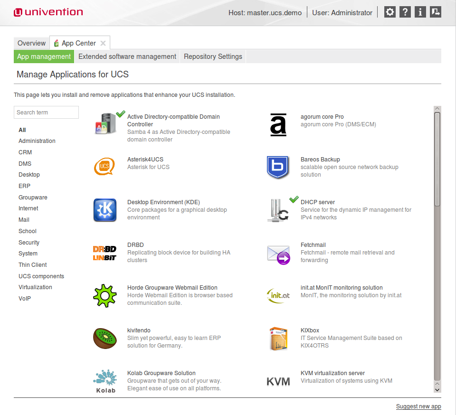Click the logout icon in header
The image size is (456, 415).
point(436,12)
